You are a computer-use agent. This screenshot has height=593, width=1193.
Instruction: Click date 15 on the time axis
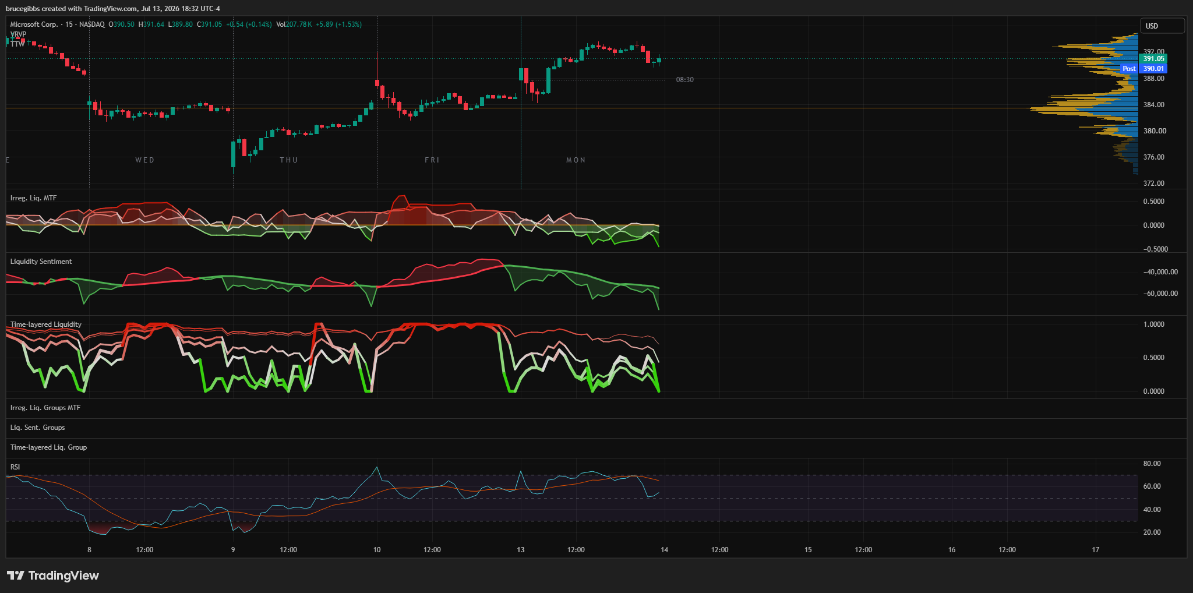[x=808, y=550]
